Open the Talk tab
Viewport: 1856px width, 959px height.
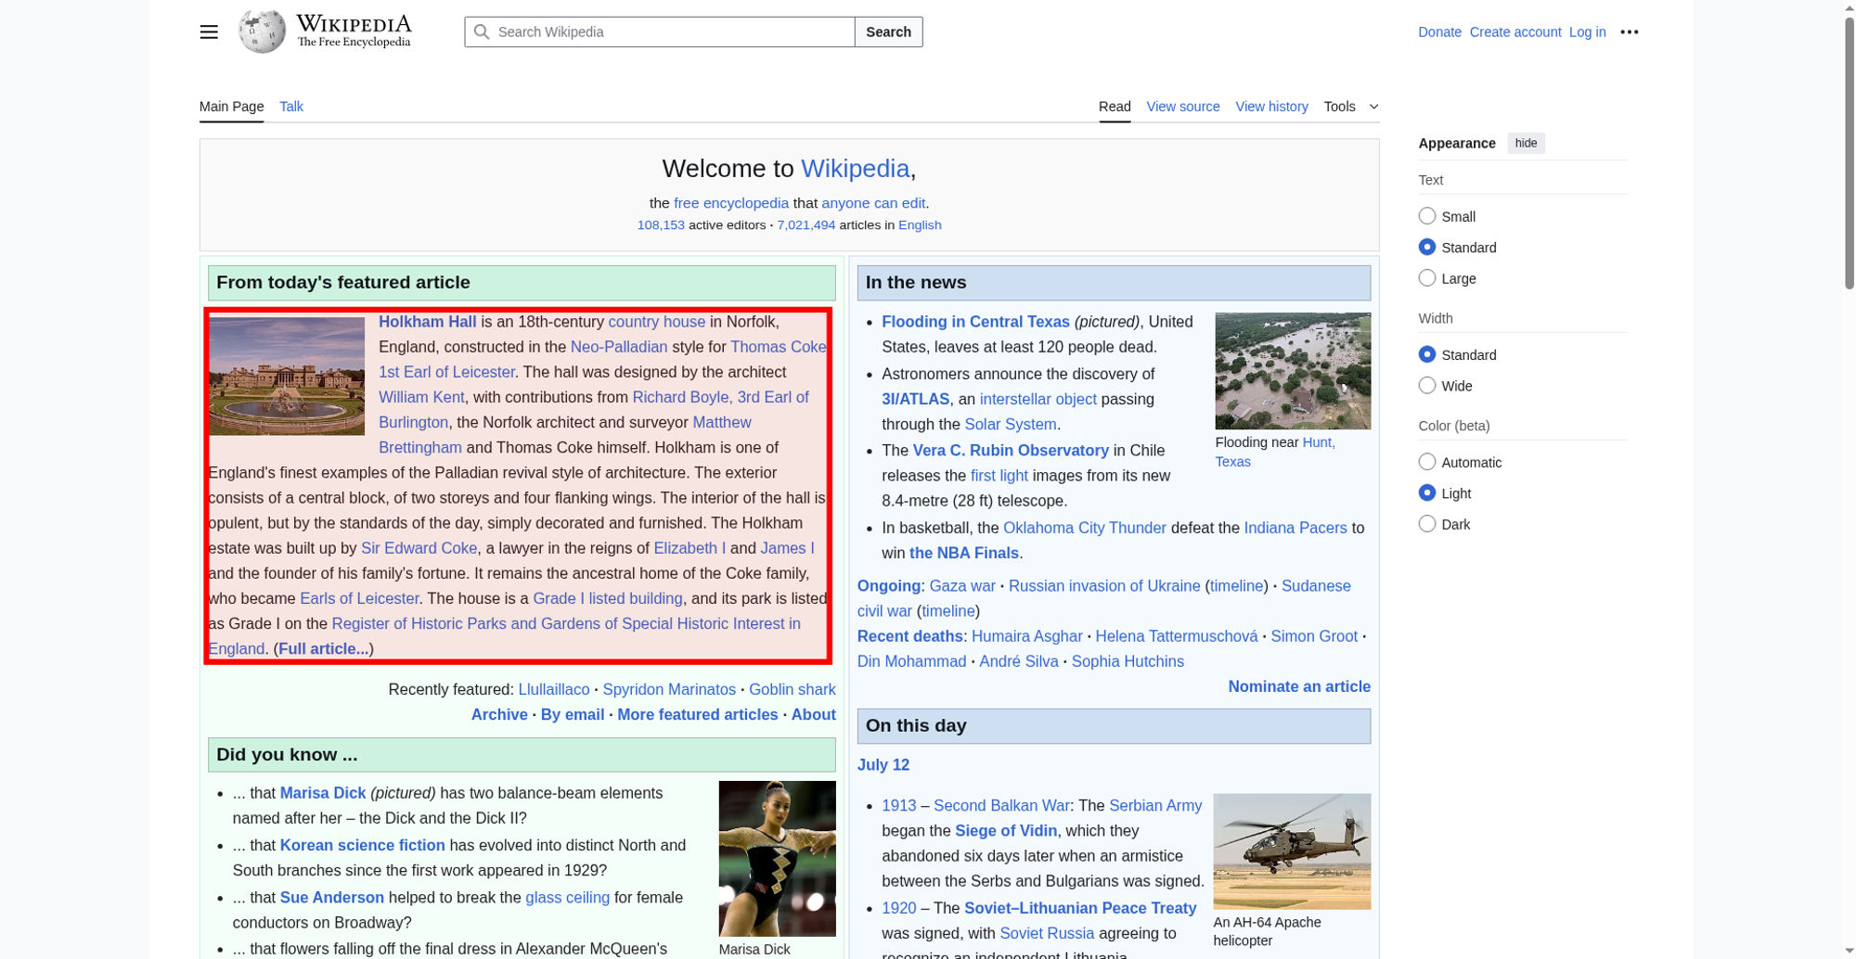coord(291,107)
